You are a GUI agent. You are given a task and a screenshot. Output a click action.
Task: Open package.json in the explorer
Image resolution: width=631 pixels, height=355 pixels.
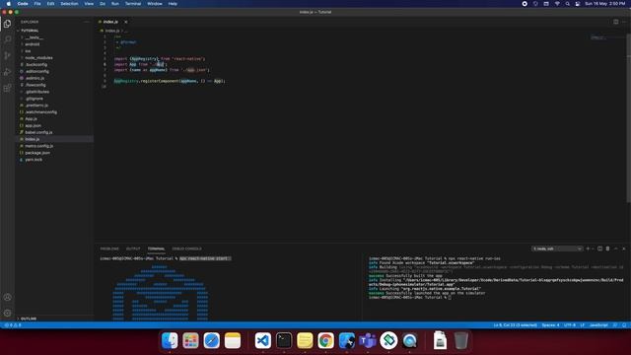(37, 153)
